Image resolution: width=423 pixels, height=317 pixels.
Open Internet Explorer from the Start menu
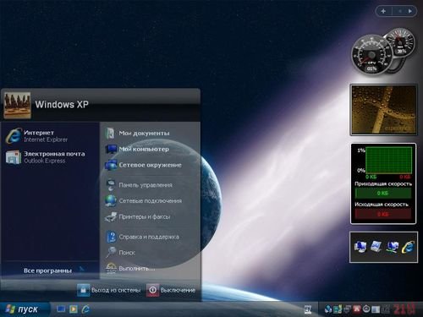click(38, 136)
